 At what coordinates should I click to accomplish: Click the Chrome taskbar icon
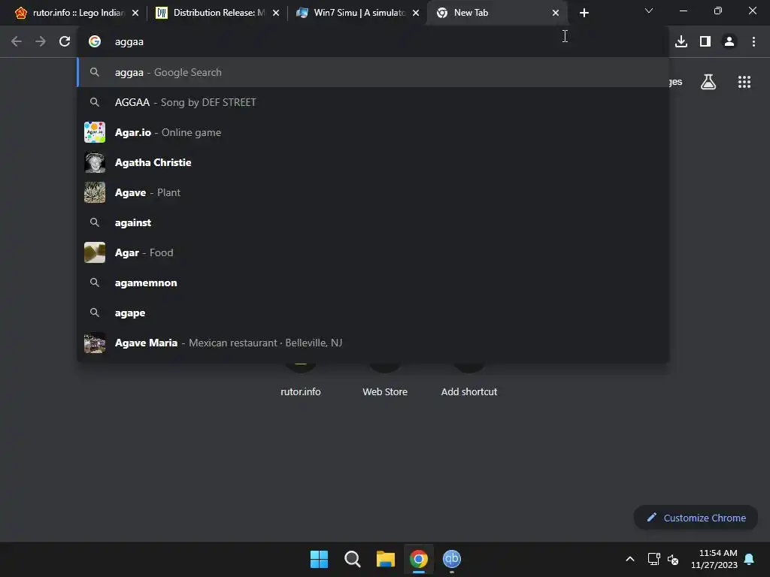tap(419, 559)
